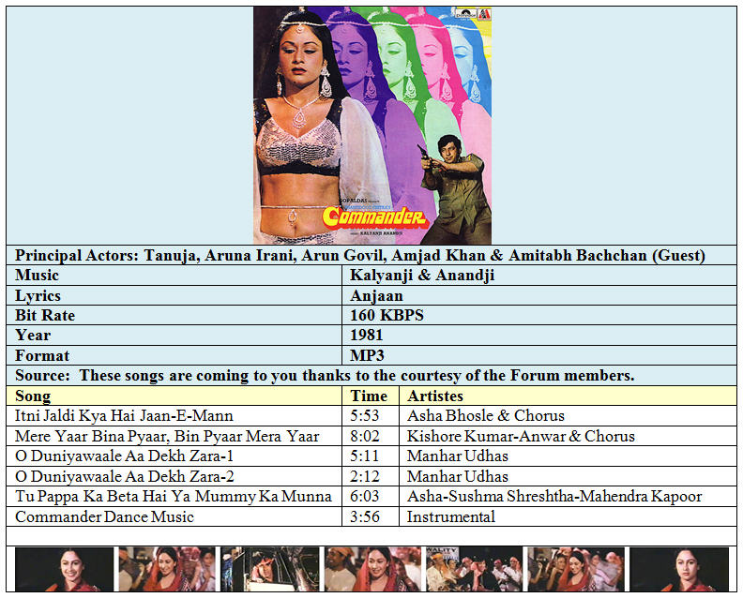Screen dimensions: 743x598
Task: Click the Bit Rate label
Action: (45, 315)
